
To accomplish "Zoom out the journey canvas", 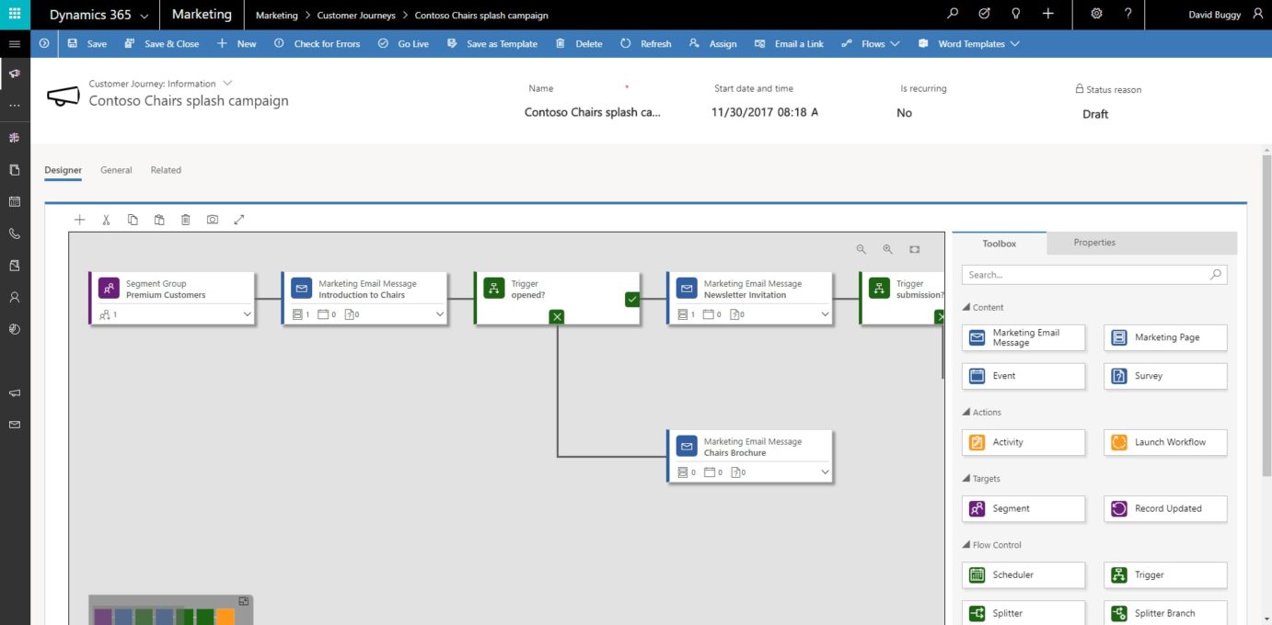I will coord(861,249).
